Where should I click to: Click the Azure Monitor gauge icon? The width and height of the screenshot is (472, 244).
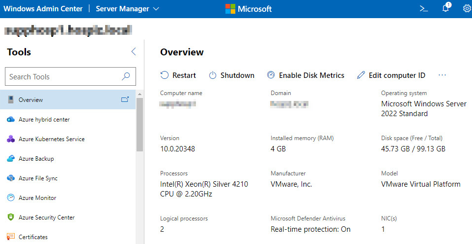10,197
